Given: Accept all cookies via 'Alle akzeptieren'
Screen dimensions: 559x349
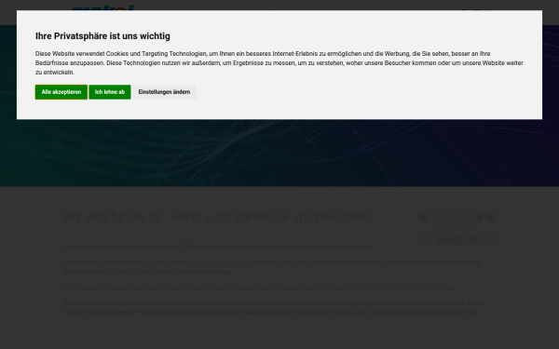Looking at the screenshot, I should [61, 92].
